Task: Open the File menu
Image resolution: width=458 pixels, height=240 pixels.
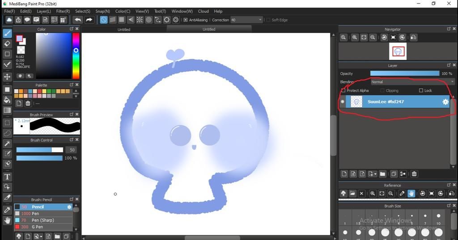Action: point(9,11)
